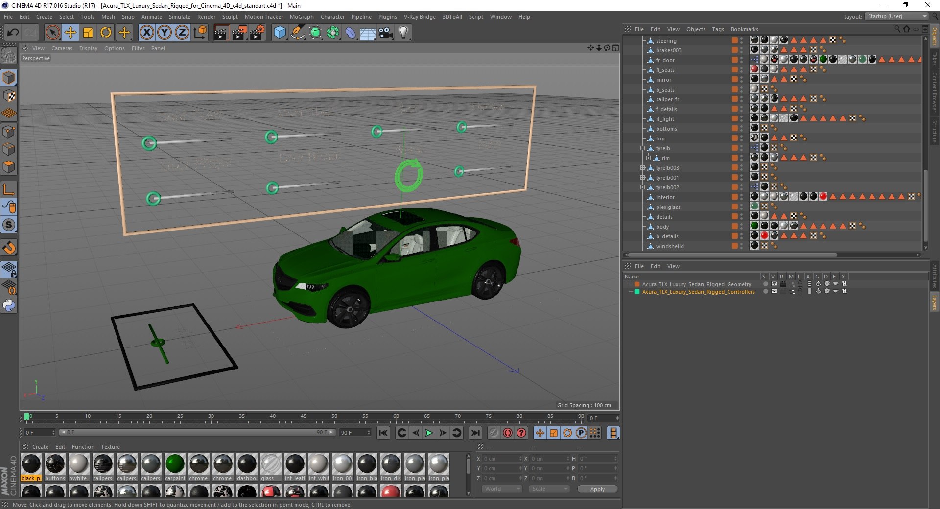940x509 pixels.
Task: Toggle Parameter keyframe P button
Action: click(x=581, y=433)
